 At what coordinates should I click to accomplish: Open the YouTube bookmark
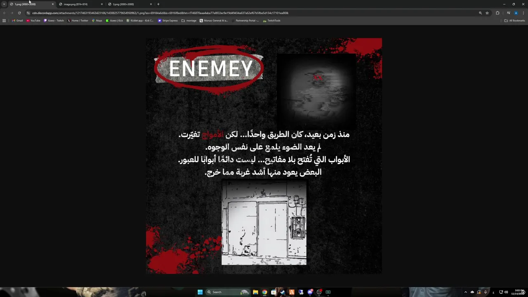[33, 21]
